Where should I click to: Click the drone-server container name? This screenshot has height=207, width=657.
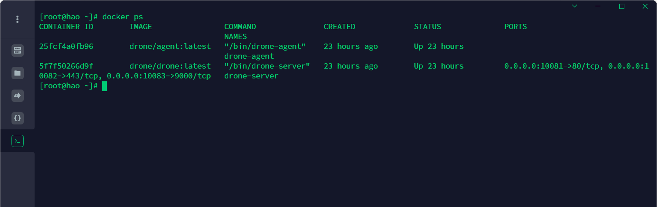pos(251,76)
